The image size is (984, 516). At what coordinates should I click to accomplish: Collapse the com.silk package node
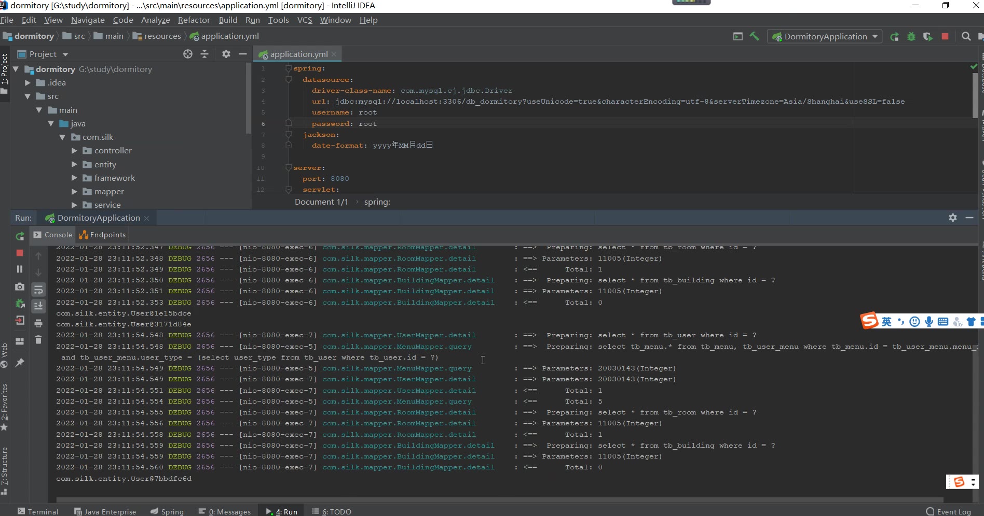[x=62, y=137]
